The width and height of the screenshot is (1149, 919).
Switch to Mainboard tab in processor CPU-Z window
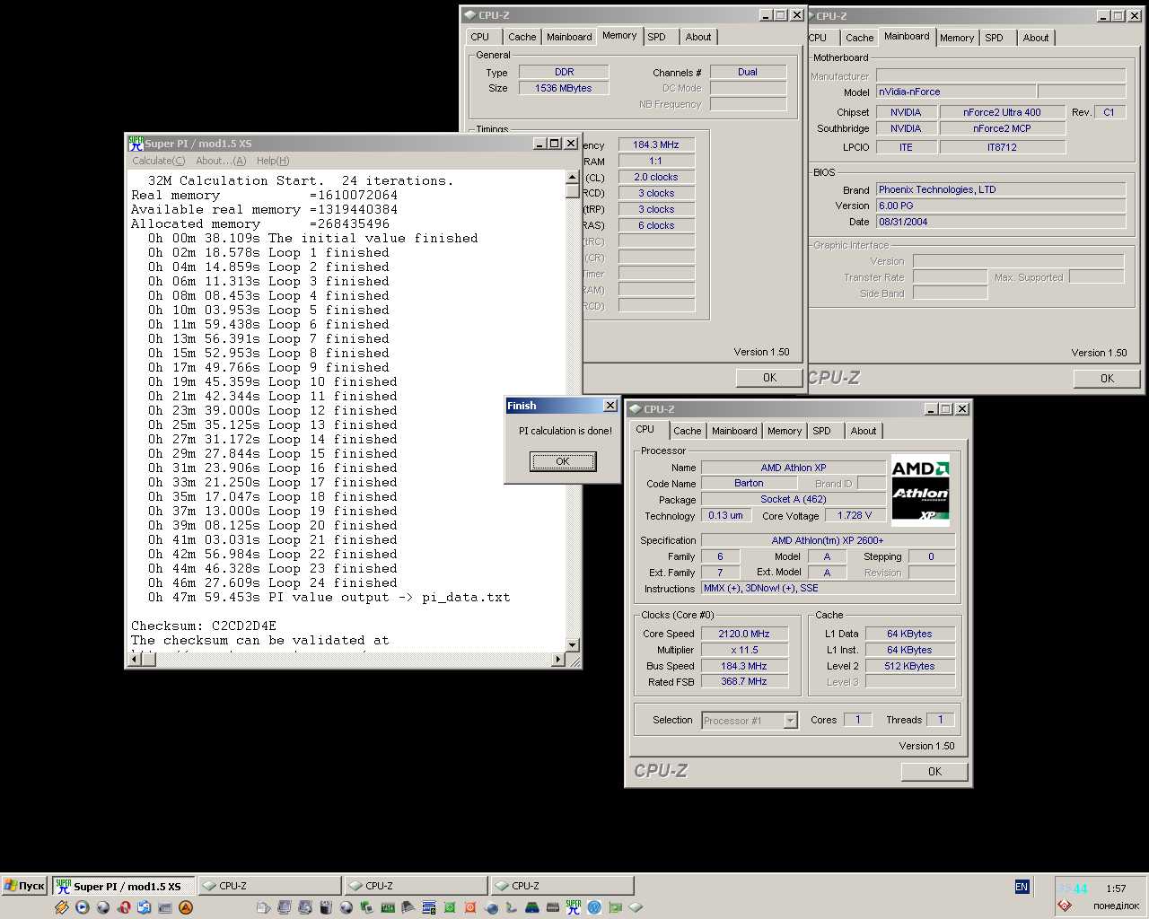click(x=734, y=431)
